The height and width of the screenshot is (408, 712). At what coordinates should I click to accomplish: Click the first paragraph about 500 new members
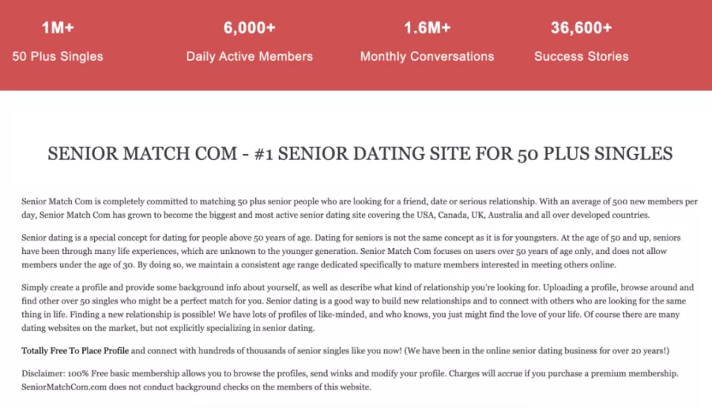[359, 208]
